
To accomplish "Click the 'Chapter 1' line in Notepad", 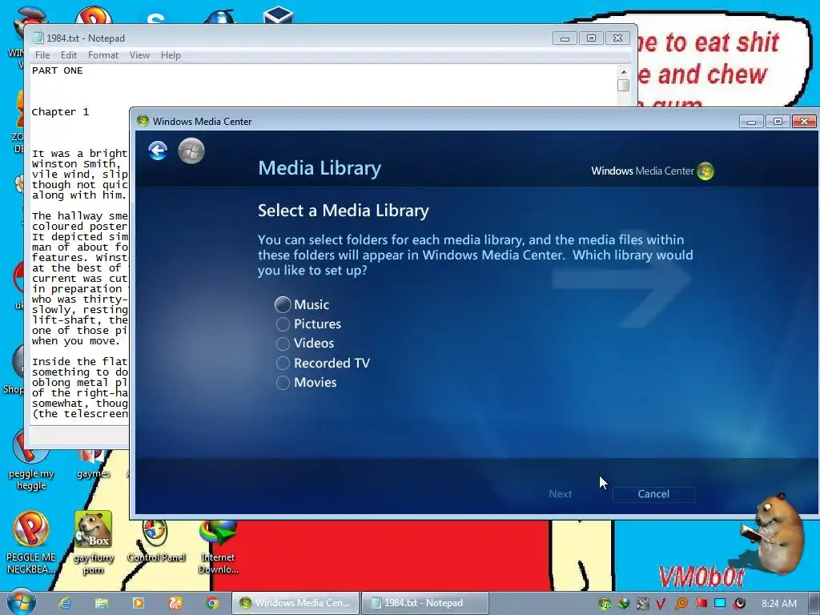I will (60, 112).
